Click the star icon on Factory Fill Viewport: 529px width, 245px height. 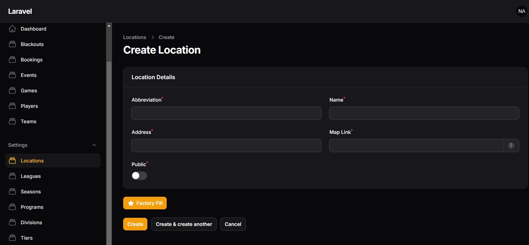131,203
